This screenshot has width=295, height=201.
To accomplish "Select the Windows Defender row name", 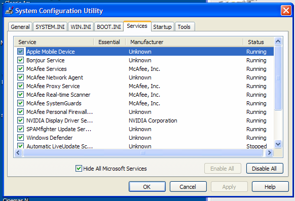I will pos(50,138).
